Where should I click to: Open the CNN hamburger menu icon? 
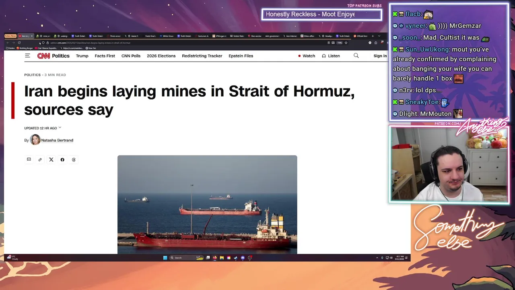(27, 56)
